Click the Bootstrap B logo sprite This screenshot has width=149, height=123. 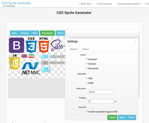(x=17, y=45)
